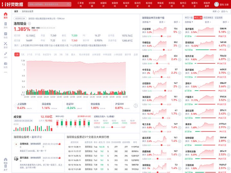Click plus icon on 华峰铝业 row
This screenshot has width=231, height=173.
180,46
